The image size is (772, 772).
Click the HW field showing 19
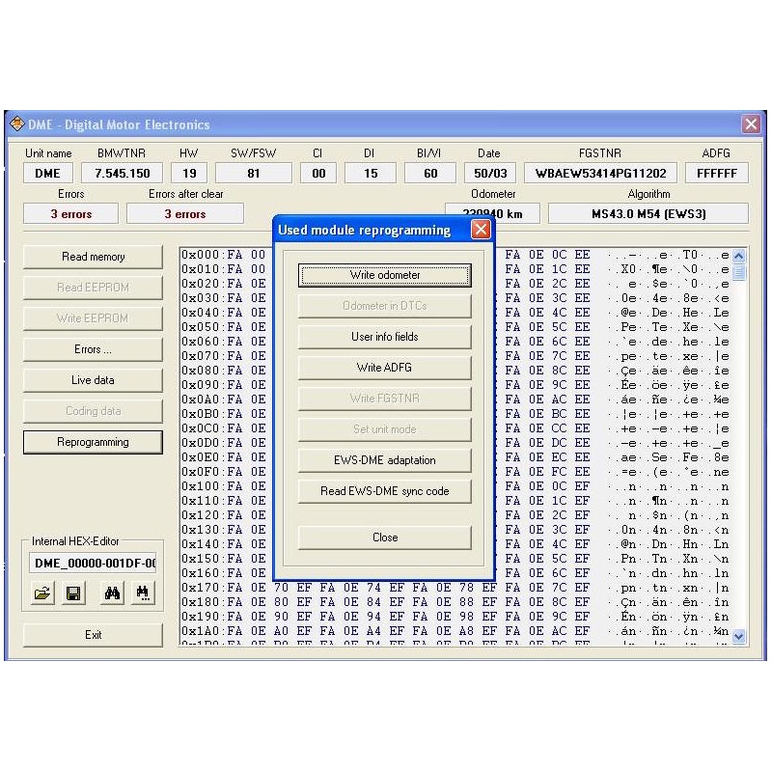point(189,174)
